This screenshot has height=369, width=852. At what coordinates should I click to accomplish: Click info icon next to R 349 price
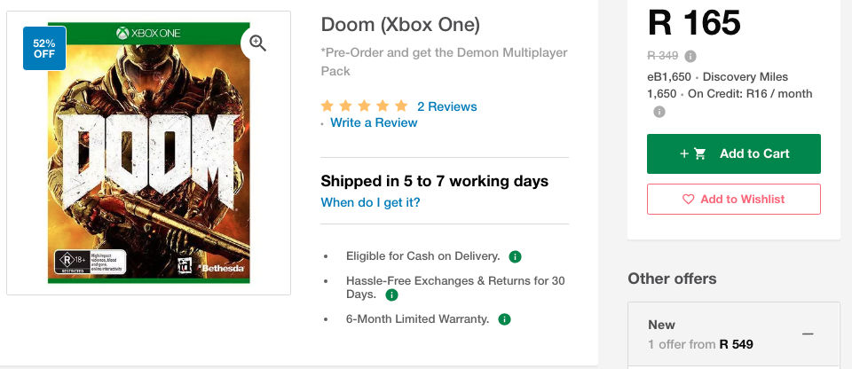[690, 57]
